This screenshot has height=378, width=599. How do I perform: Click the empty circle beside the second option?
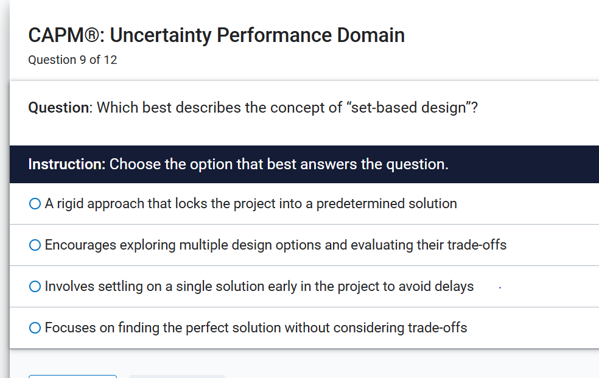coord(34,245)
